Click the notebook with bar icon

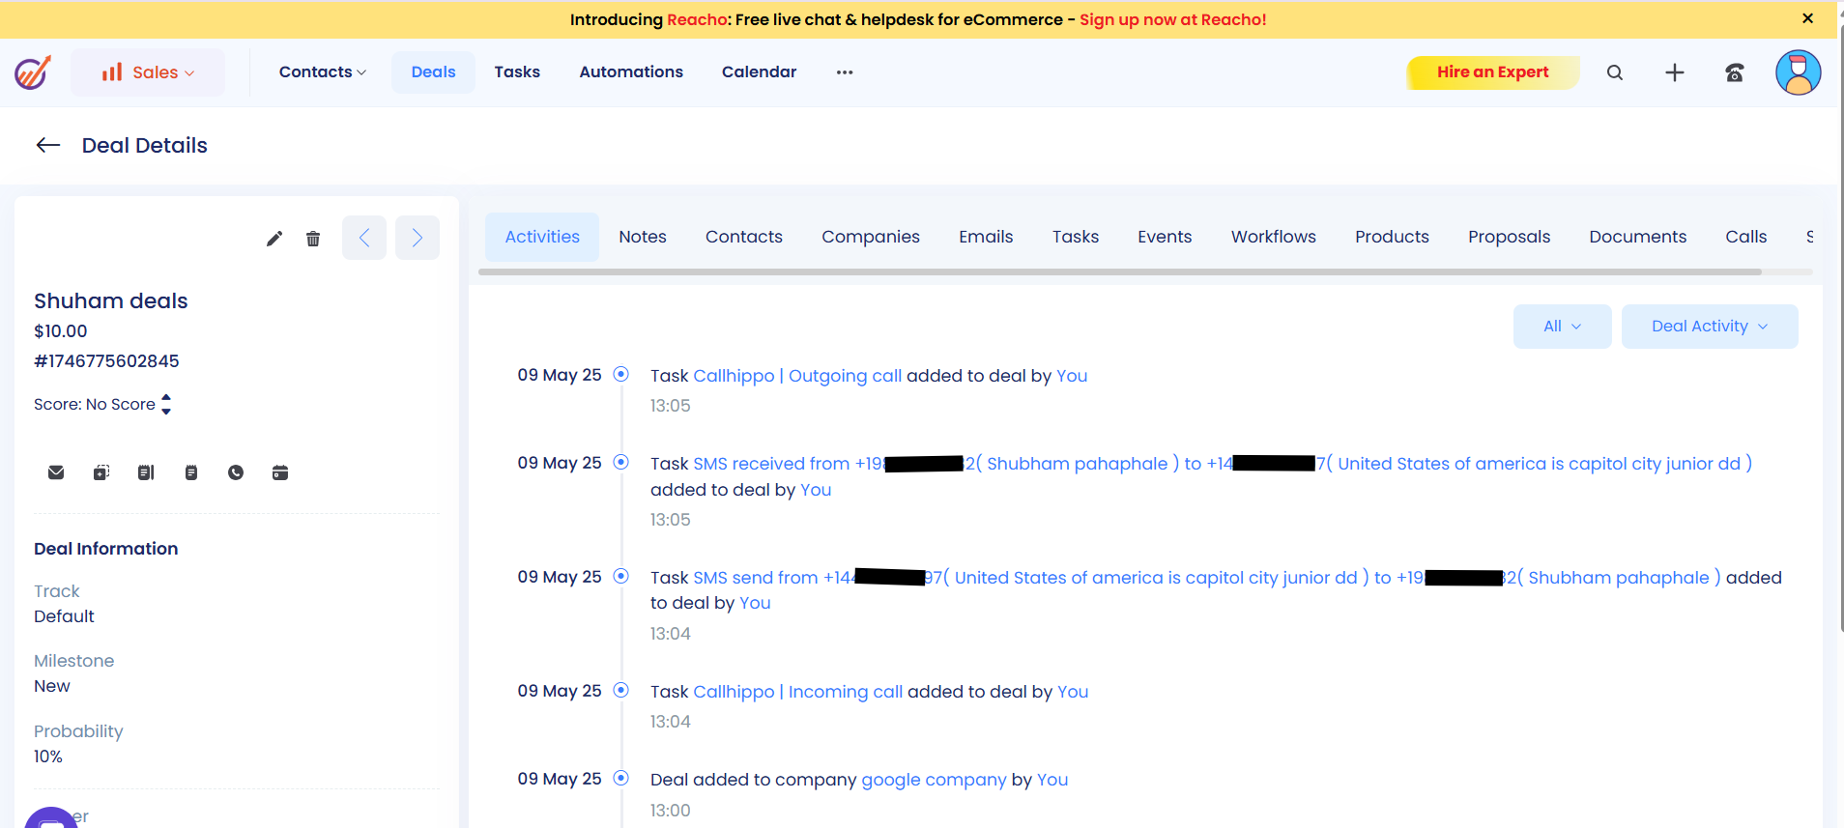point(146,472)
